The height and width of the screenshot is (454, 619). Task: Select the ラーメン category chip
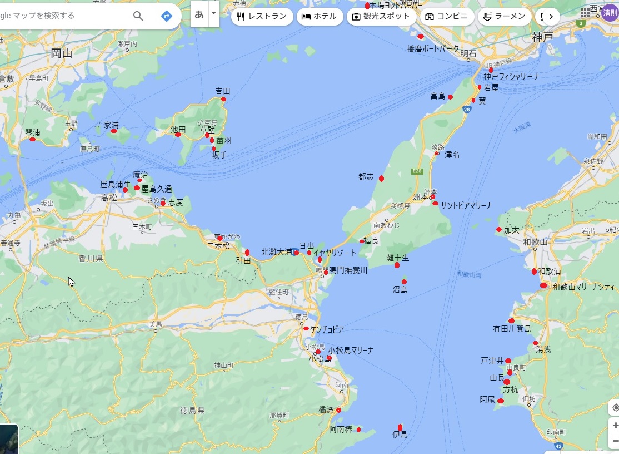[504, 17]
